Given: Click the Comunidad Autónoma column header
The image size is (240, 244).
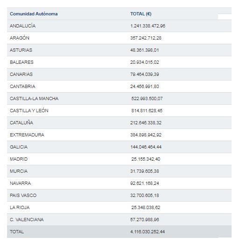Looking at the screenshot, I should click(x=34, y=14).
